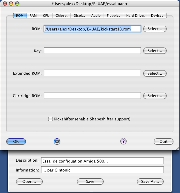Confirm with the OK button

click(16, 141)
